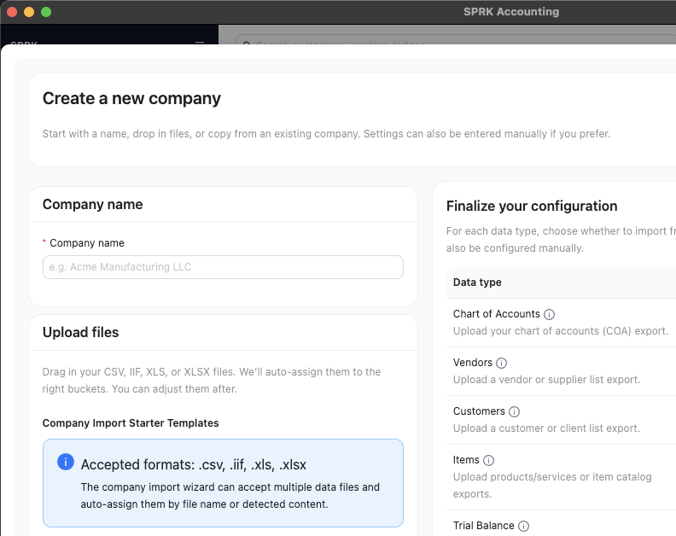Select the 'Trial Balance' row label

pyautogui.click(x=484, y=526)
